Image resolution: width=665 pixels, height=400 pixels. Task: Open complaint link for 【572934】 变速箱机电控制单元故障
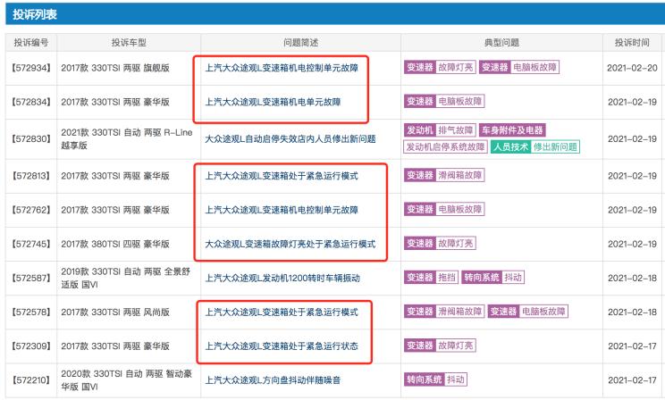point(282,68)
